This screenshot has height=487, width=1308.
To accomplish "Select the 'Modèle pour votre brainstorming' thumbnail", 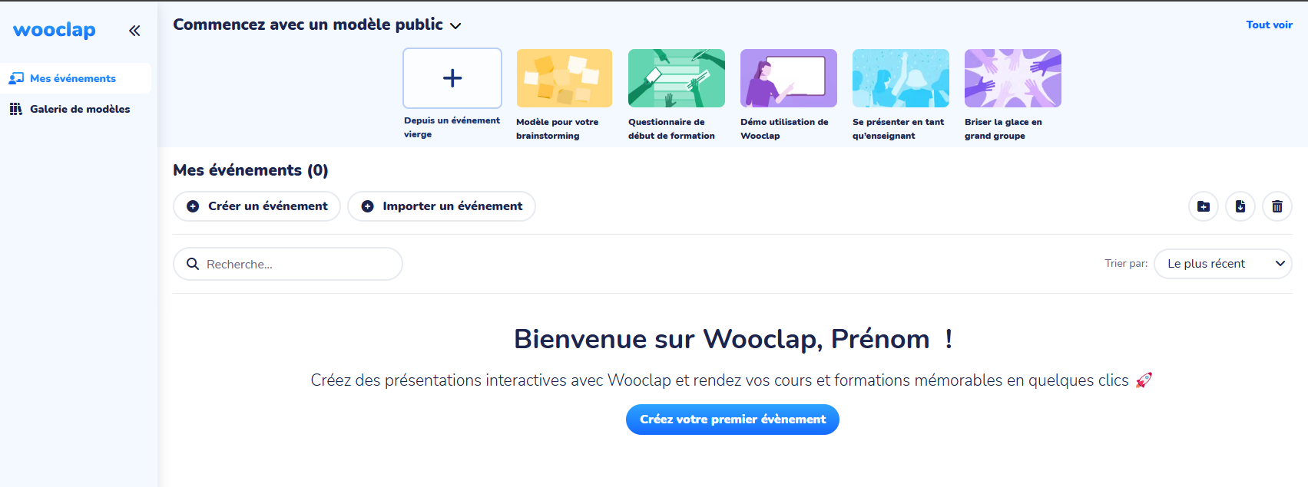I will click(x=565, y=78).
